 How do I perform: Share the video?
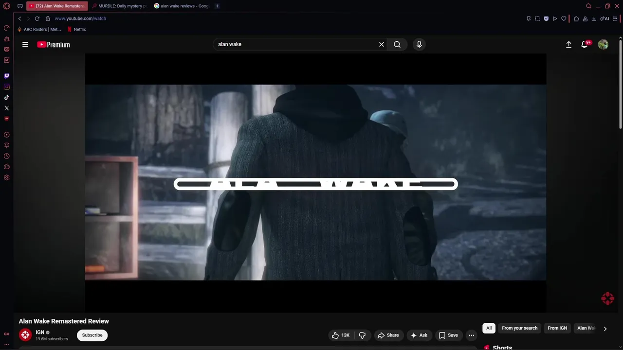coord(388,335)
